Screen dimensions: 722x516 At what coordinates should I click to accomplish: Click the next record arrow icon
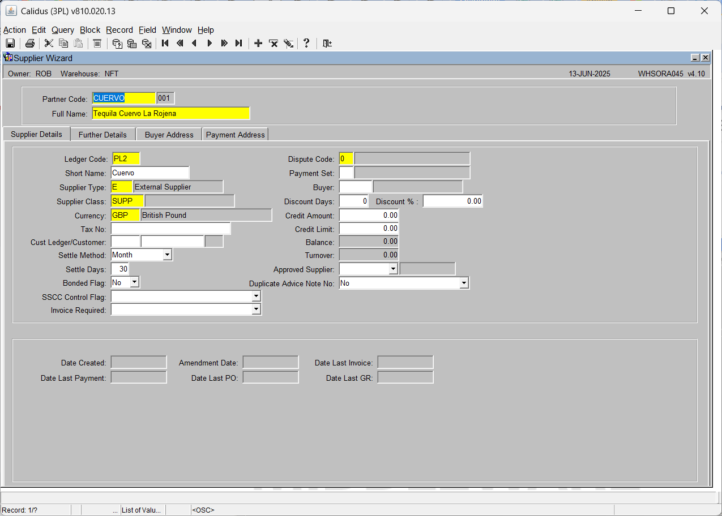[x=210, y=44]
